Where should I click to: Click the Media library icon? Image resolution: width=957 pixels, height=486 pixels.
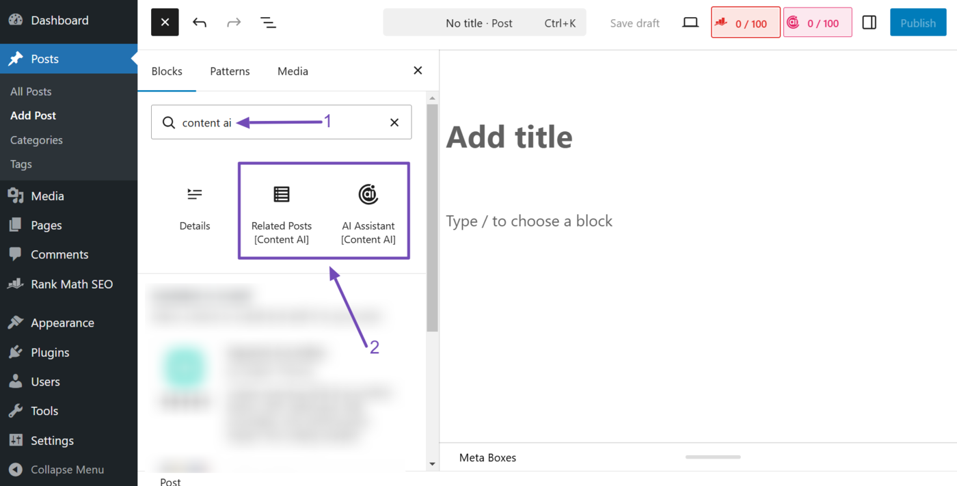tap(16, 196)
